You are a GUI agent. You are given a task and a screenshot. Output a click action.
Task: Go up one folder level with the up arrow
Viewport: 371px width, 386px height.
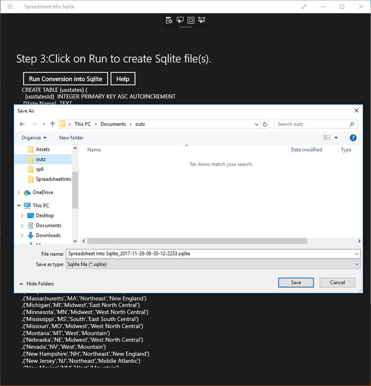(x=52, y=124)
